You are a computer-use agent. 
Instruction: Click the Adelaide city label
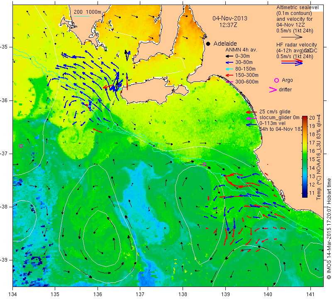coord(225,44)
